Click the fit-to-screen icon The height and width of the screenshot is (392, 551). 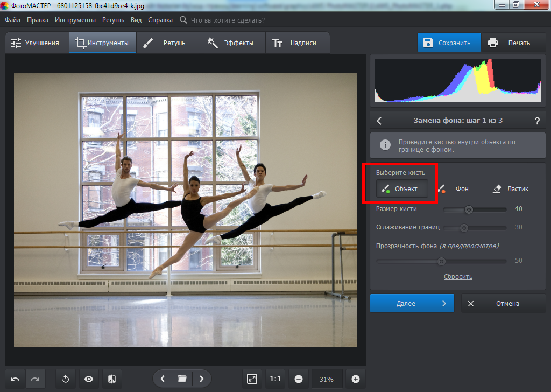[x=252, y=379]
